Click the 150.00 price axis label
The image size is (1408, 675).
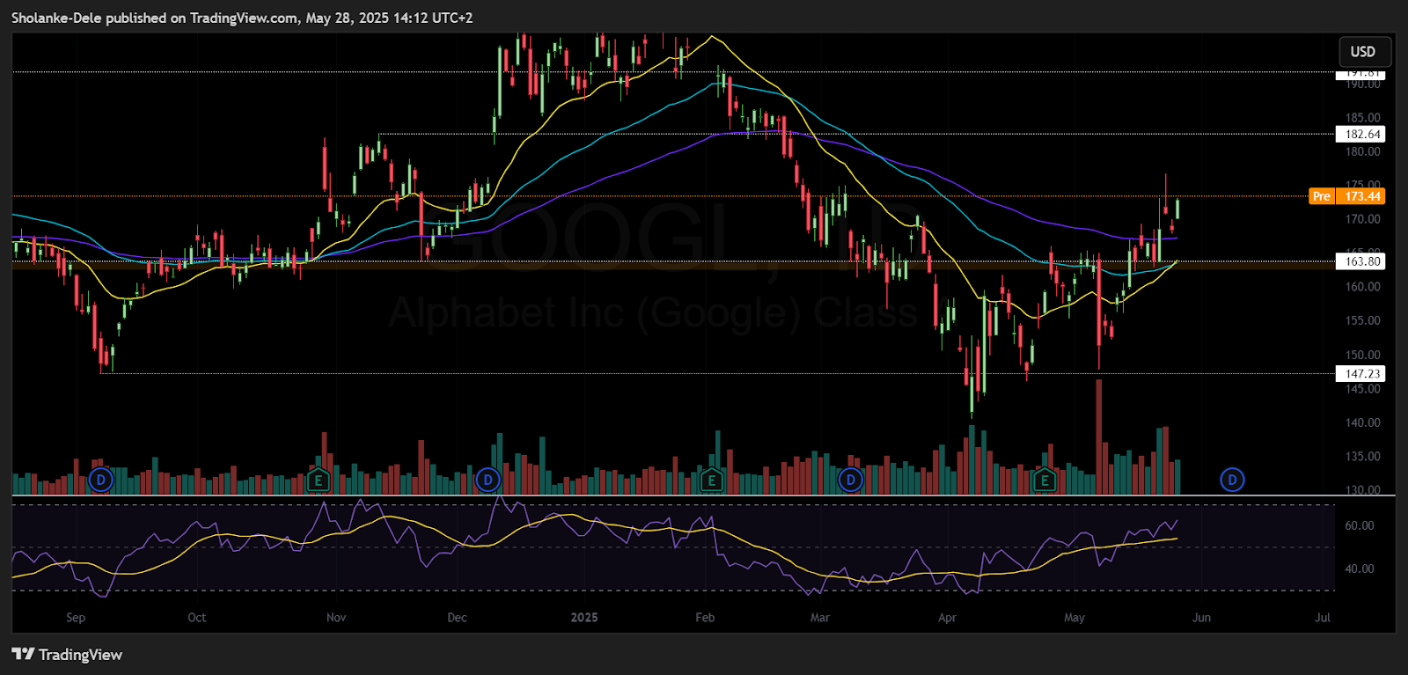point(1362,355)
